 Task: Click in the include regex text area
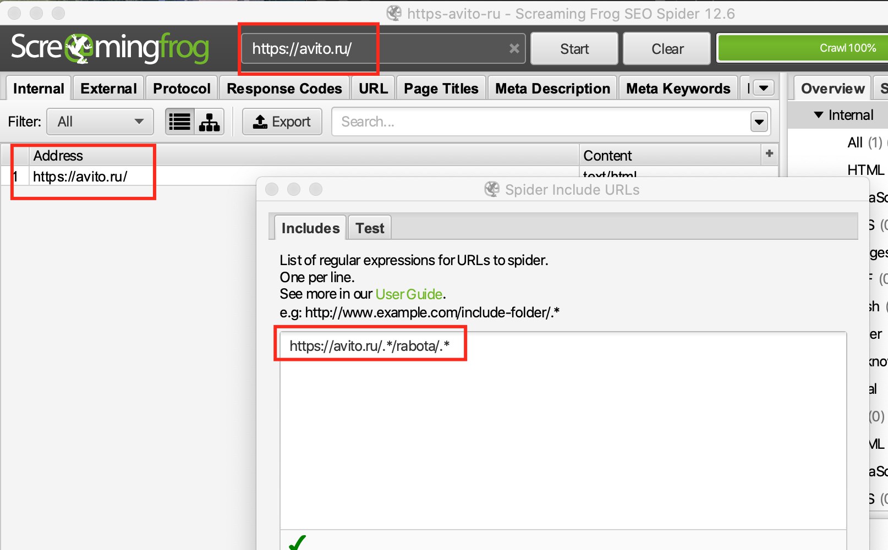pyautogui.click(x=563, y=430)
